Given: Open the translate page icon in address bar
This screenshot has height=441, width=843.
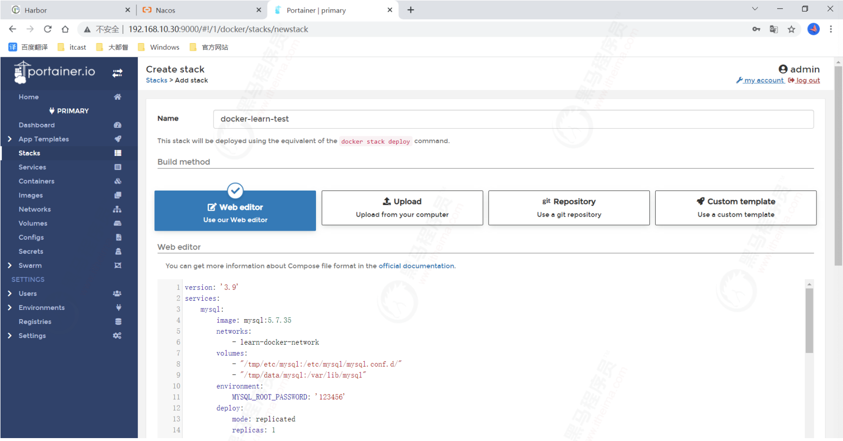Looking at the screenshot, I should point(774,29).
